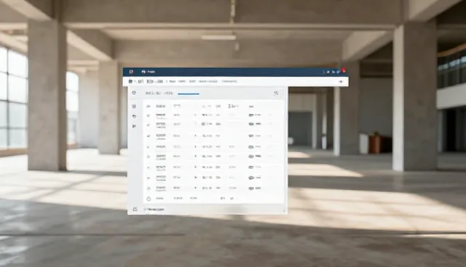
Task: Click the first icon in the left sidebar
Action: point(134,106)
